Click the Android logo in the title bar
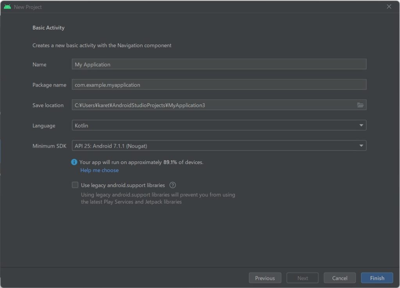The height and width of the screenshot is (288, 400). [7, 7]
